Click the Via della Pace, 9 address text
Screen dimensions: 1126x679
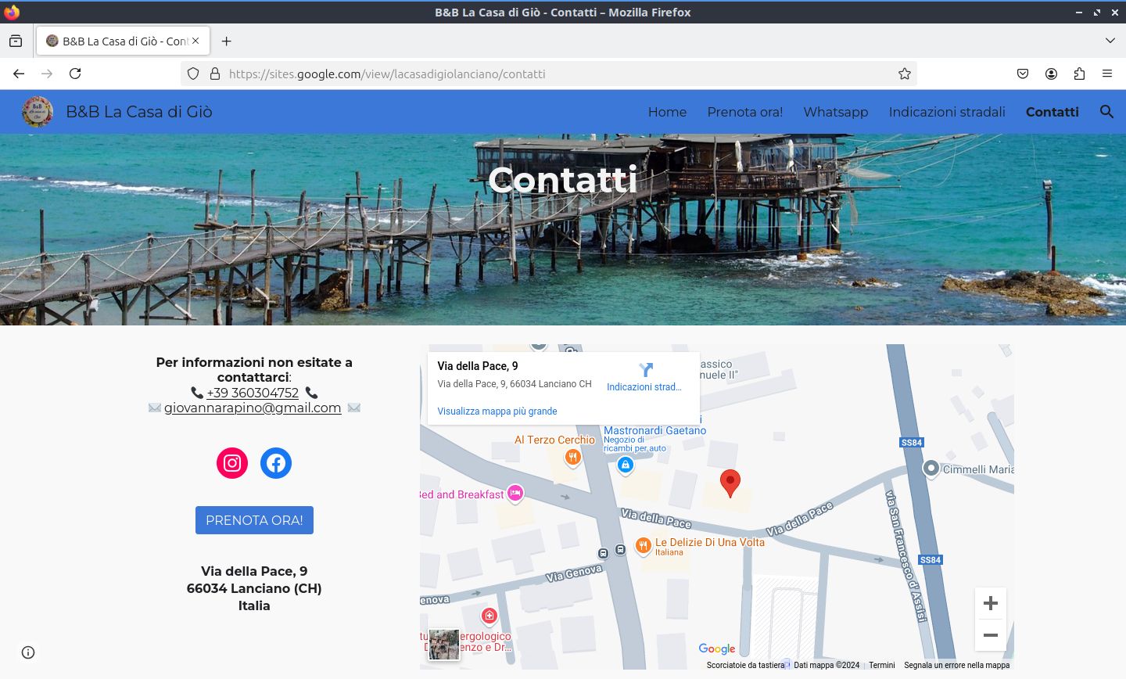[x=254, y=571]
